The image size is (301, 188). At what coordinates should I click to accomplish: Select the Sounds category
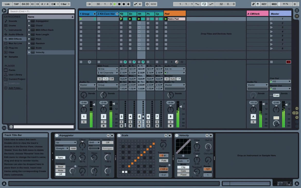[13, 21]
